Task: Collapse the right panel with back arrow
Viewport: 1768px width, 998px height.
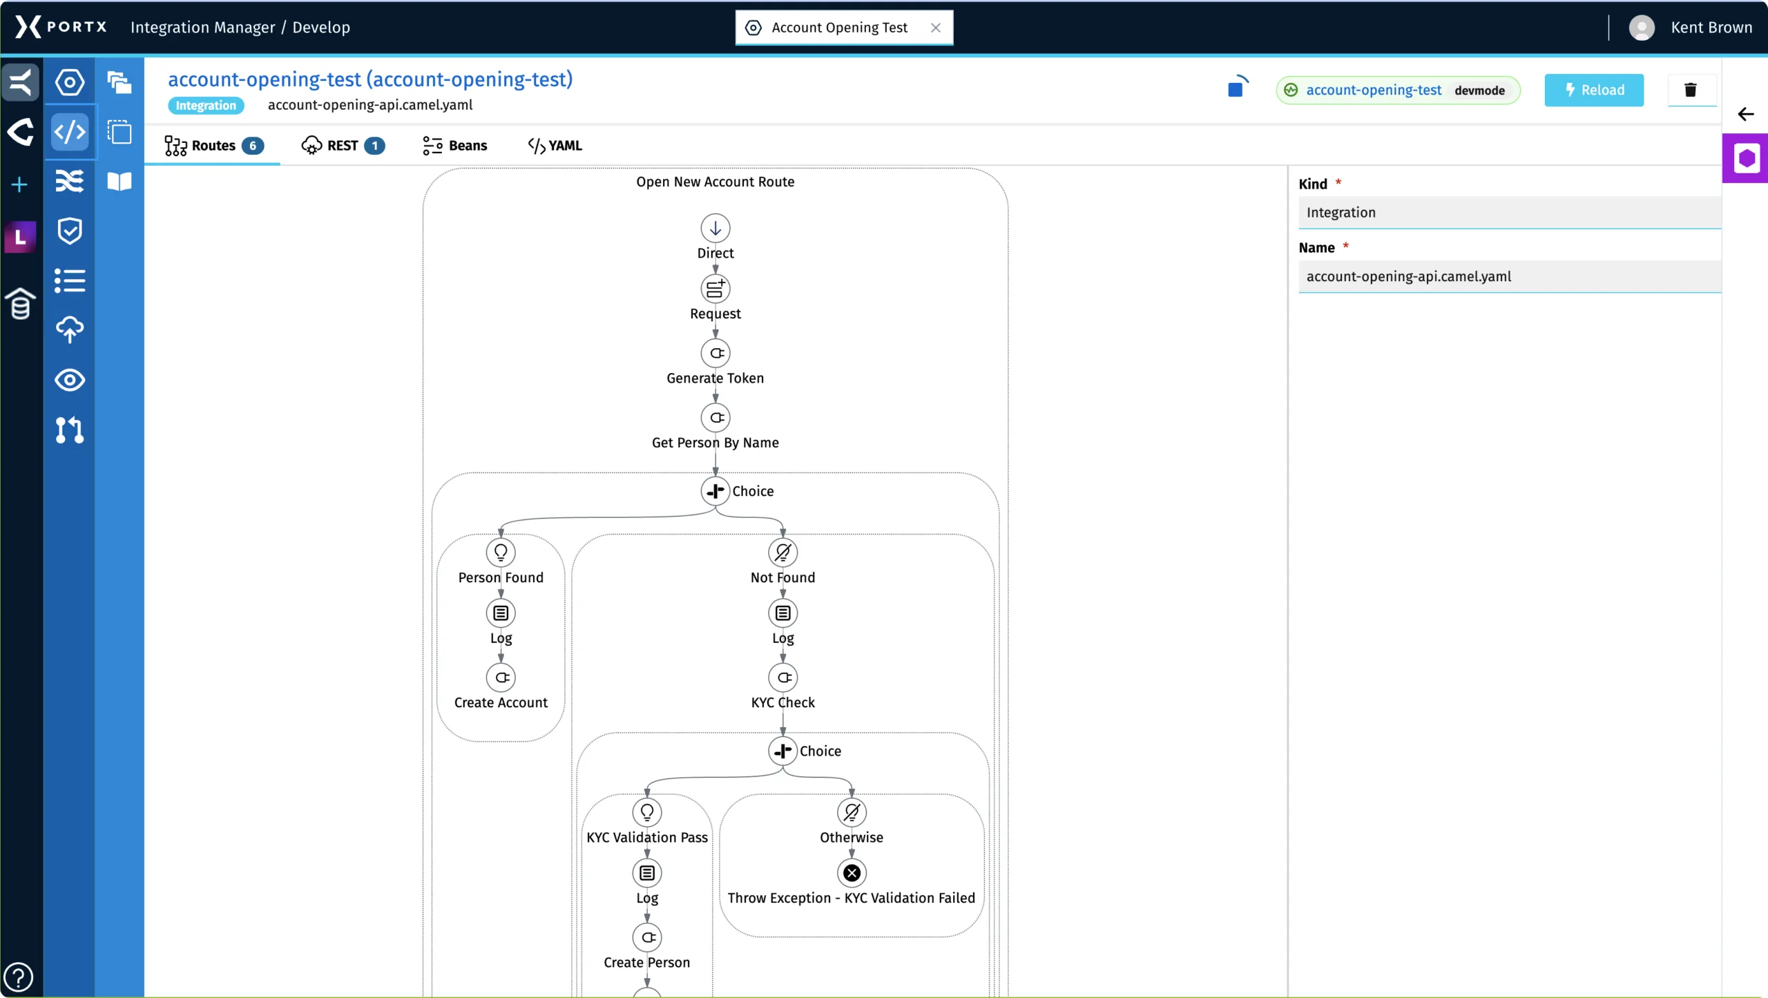Action: point(1746,114)
